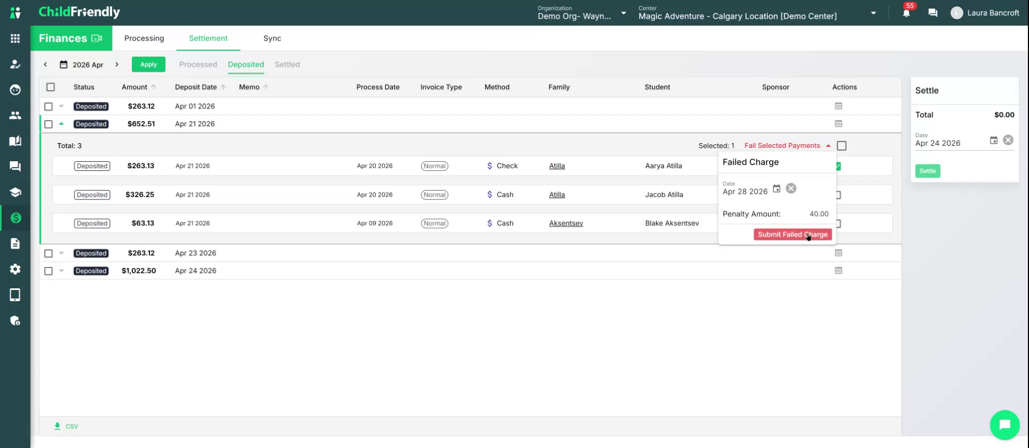Toggle the select-all payments checkbox beside Fail Selected Payments

pyautogui.click(x=842, y=146)
